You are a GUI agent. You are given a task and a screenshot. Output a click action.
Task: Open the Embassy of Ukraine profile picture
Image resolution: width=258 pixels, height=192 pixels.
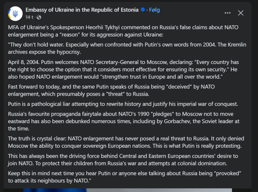(15, 14)
